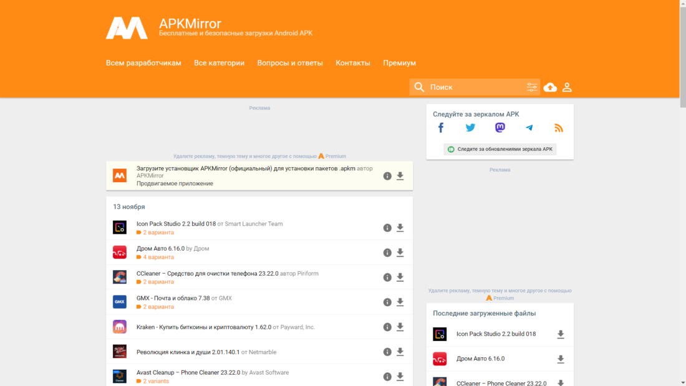
Task: Click the Дром Авто thumbnail in the sidebar
Action: [x=440, y=359]
